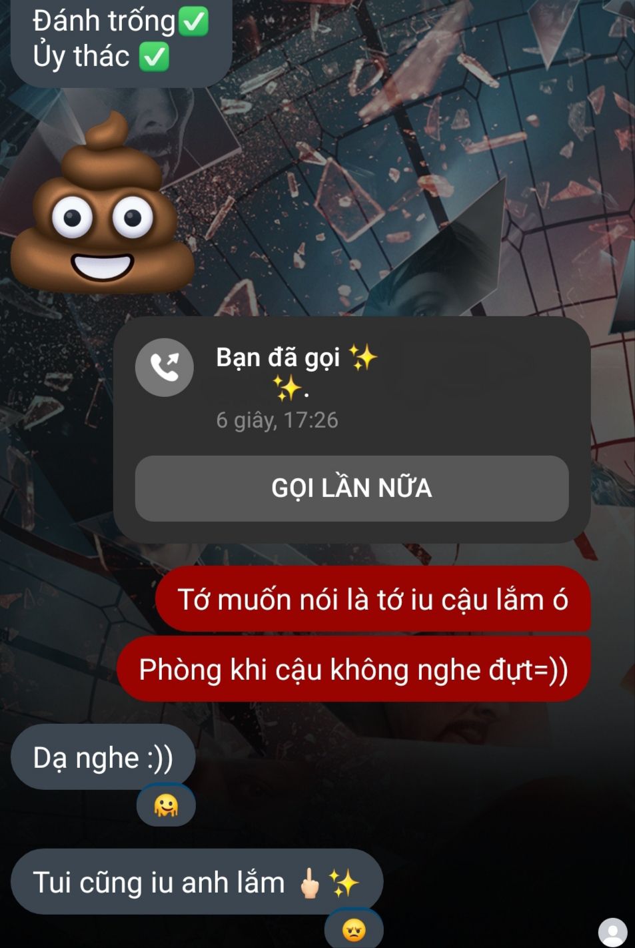The image size is (635, 948).
Task: Select the Dạ nghe :)) message bubble
Action: pyautogui.click(x=103, y=757)
